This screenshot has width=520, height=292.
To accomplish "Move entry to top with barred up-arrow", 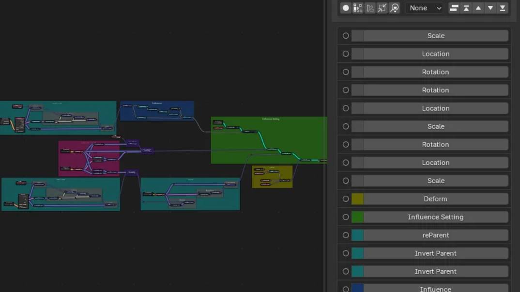I will pos(466,8).
